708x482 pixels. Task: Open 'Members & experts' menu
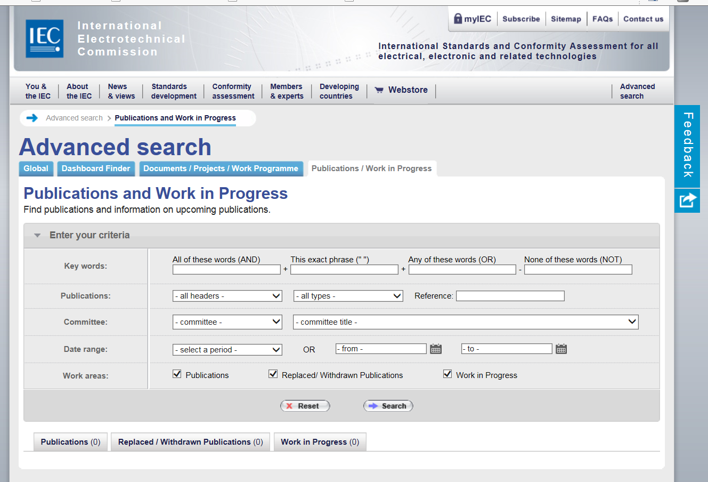pyautogui.click(x=287, y=91)
